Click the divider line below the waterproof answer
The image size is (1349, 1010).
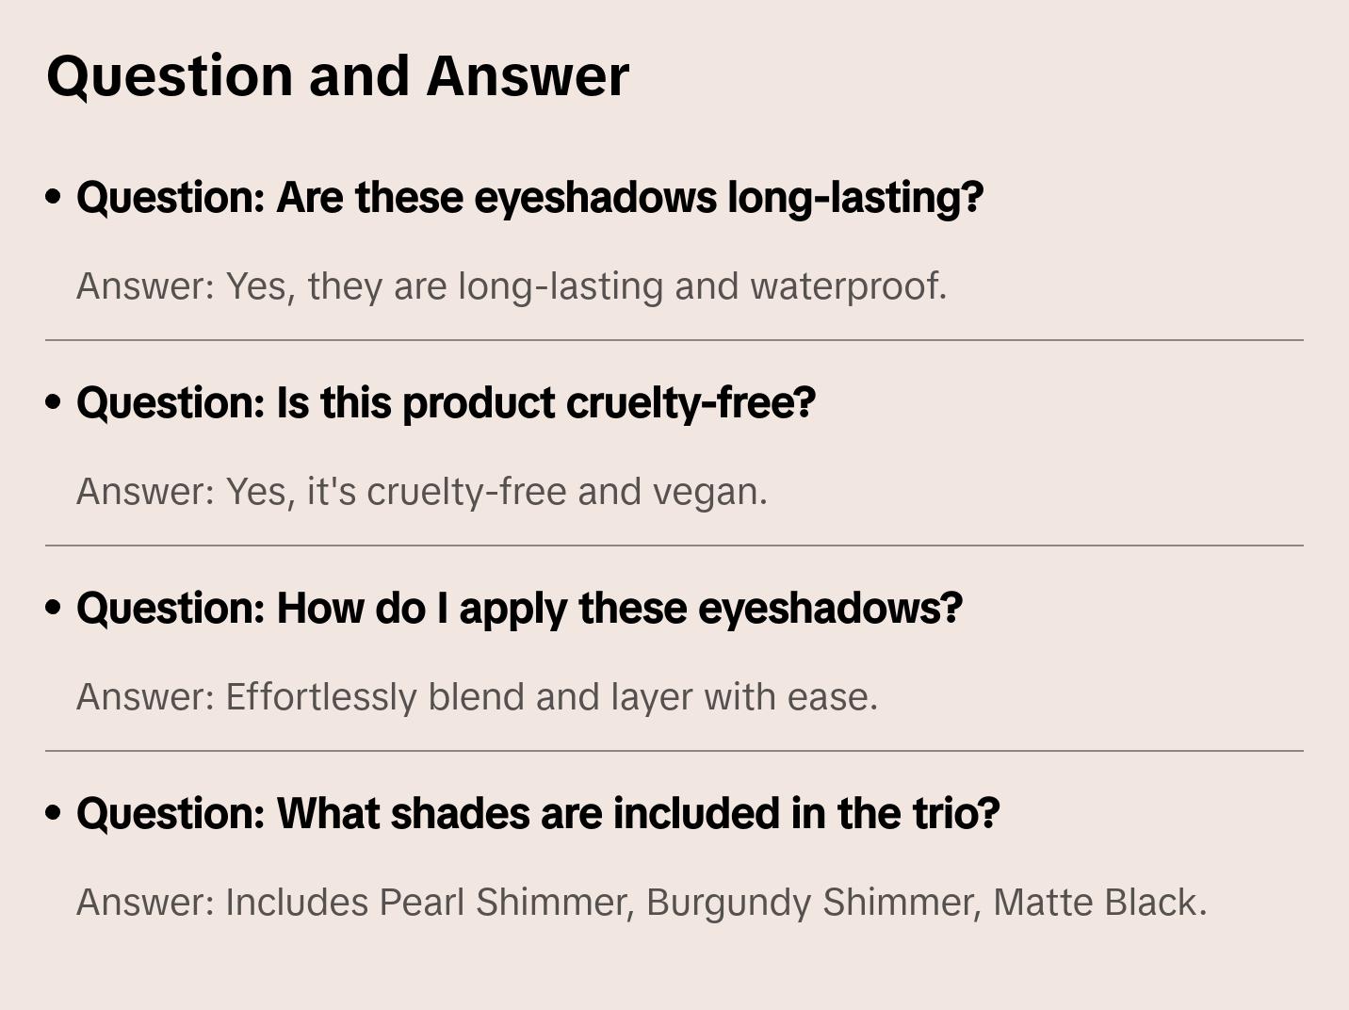tap(674, 340)
